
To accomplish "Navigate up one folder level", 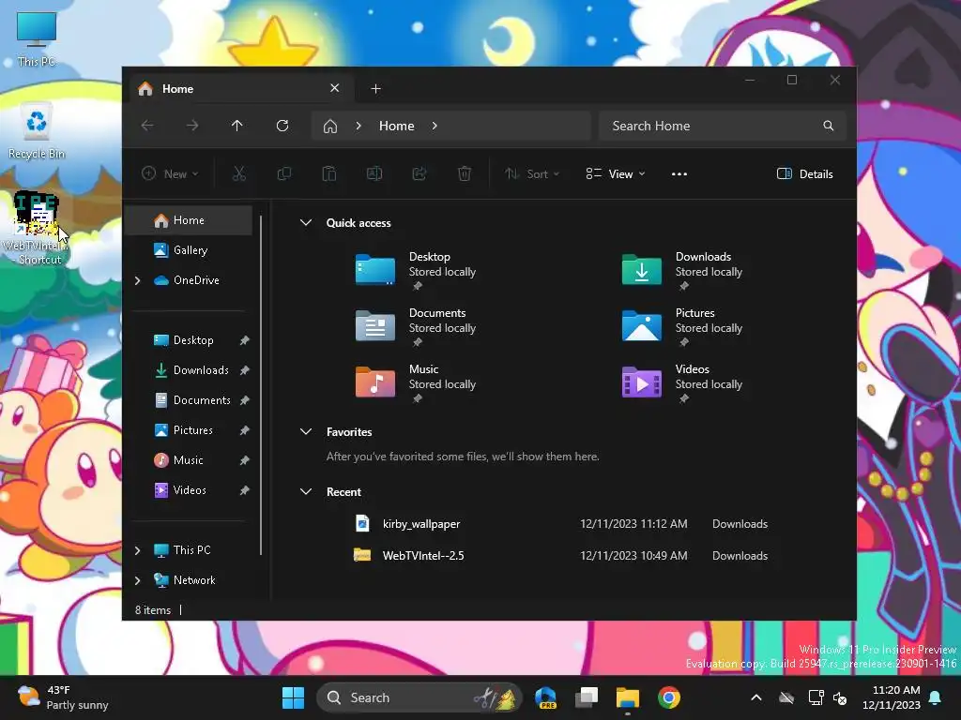I will pyautogui.click(x=237, y=126).
